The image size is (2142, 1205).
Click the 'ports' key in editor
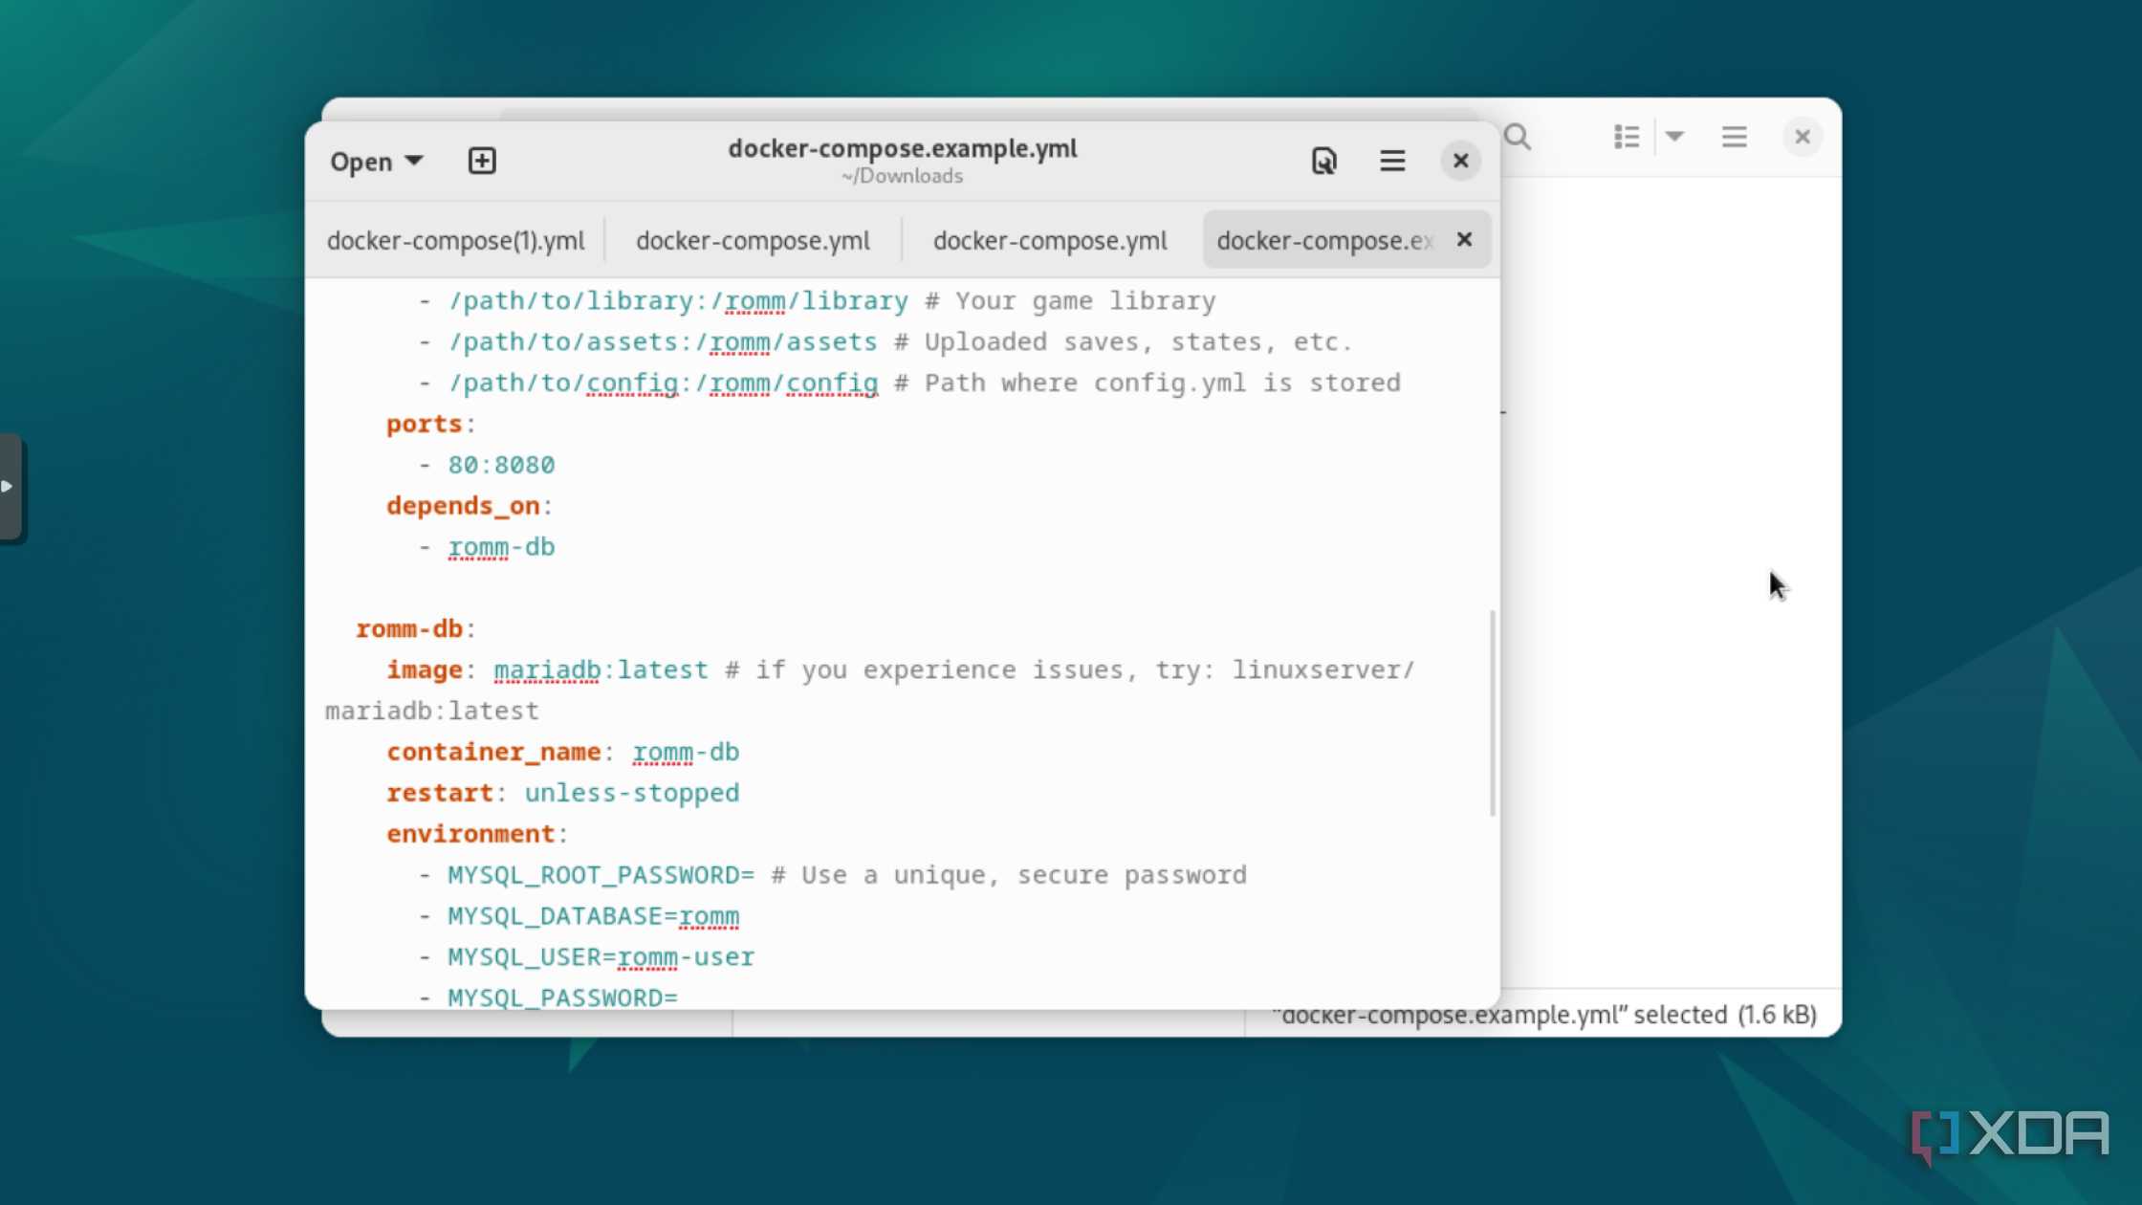click(x=424, y=424)
